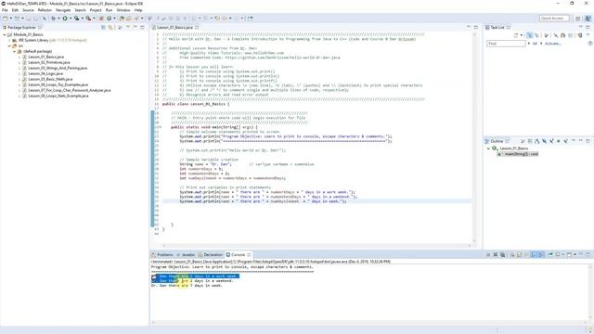Screen dimensions: 594x334
Task: Click the Coverage run toolbar icon
Action: [76, 19]
